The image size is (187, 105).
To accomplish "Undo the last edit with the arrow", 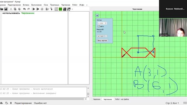I will (x=24, y=9).
